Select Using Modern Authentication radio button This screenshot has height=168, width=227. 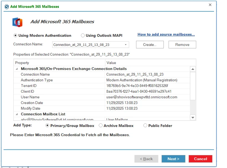(x=15, y=35)
